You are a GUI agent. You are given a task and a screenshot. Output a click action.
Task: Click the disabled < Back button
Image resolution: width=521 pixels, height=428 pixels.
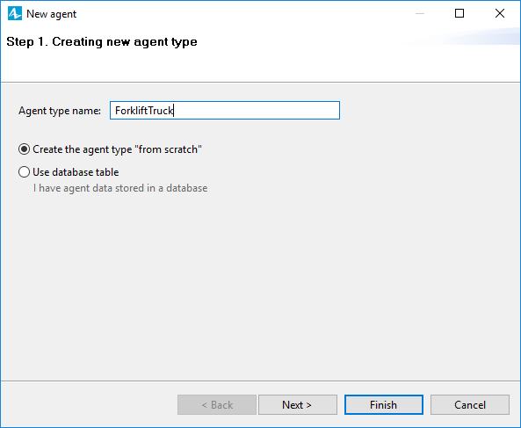[x=217, y=405]
